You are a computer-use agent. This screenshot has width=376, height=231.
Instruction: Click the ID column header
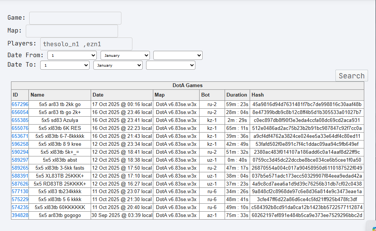click(x=20, y=95)
